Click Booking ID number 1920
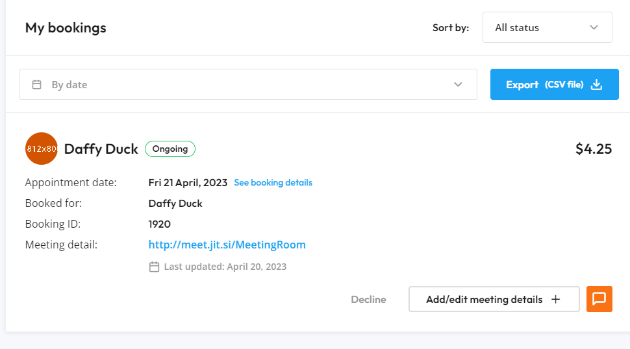Image resolution: width=630 pixels, height=349 pixels. pos(160,224)
